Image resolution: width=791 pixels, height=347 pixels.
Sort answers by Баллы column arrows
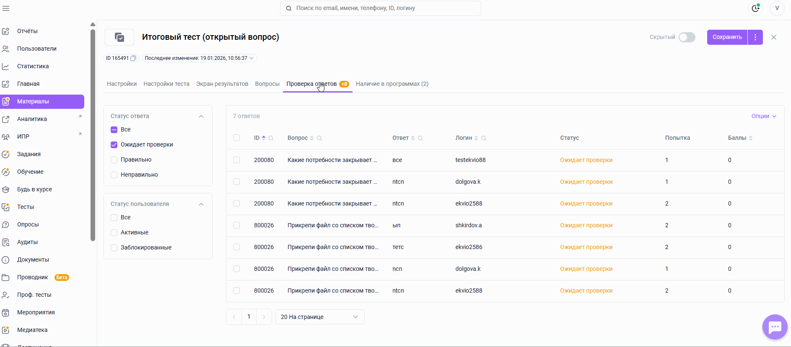(751, 138)
